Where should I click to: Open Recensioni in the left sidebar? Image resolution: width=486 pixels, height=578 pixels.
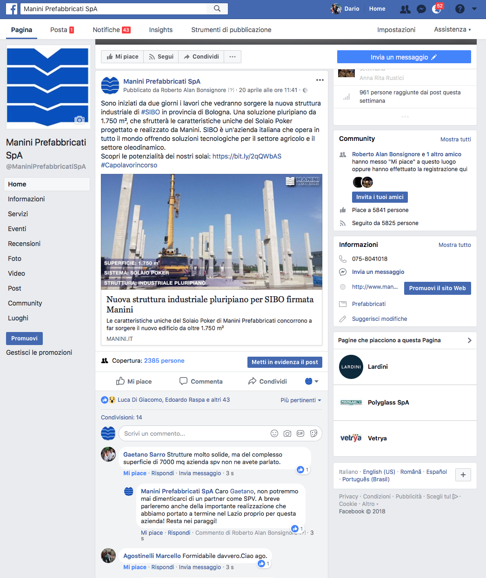pos(24,244)
